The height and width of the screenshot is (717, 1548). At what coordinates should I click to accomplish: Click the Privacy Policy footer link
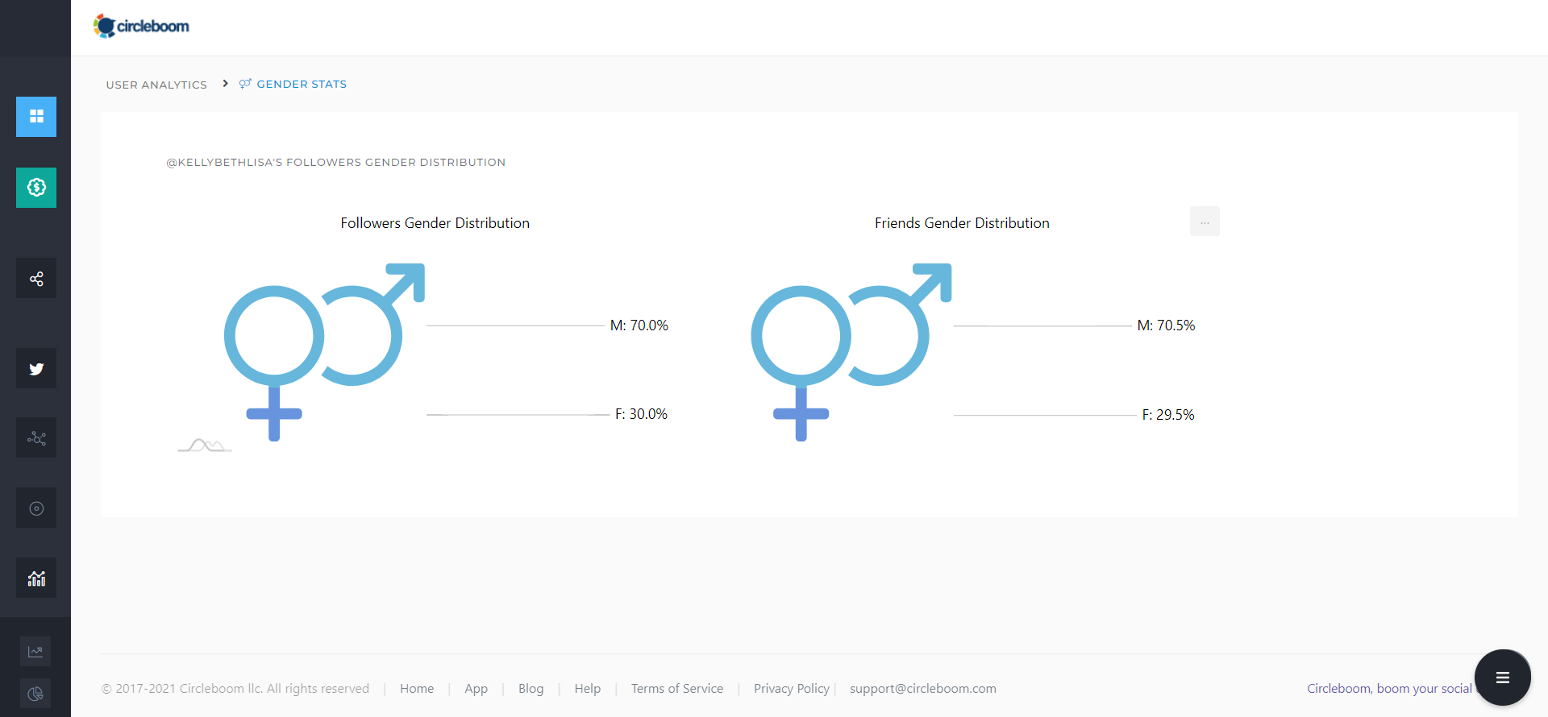click(791, 689)
